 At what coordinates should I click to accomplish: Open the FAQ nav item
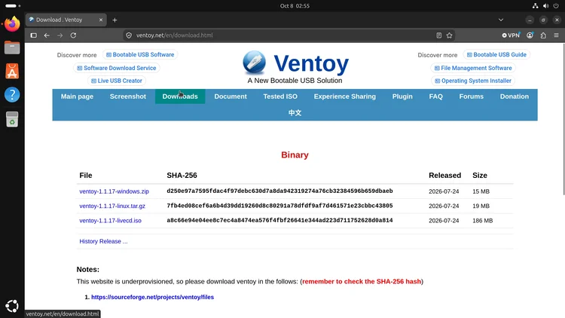point(435,96)
